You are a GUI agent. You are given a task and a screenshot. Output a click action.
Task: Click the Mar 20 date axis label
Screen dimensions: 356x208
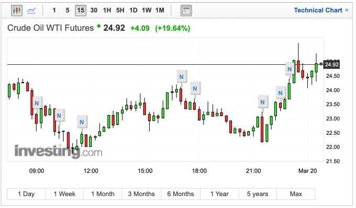(x=307, y=171)
